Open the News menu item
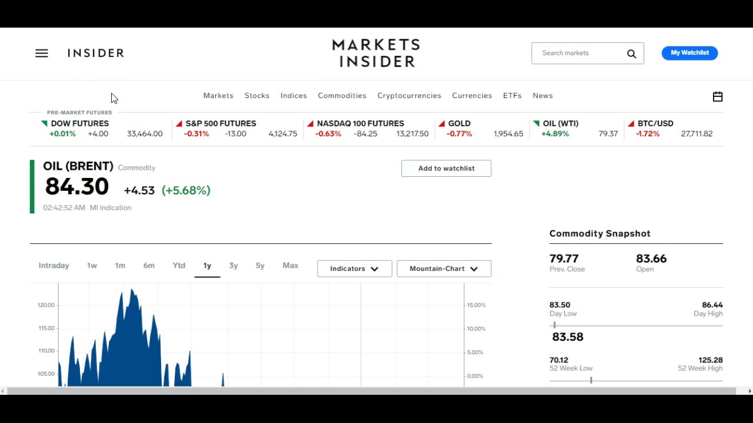 542,96
